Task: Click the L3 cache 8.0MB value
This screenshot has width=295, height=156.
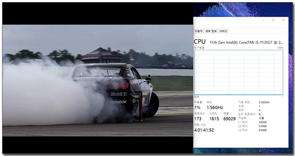Action: tap(263, 130)
